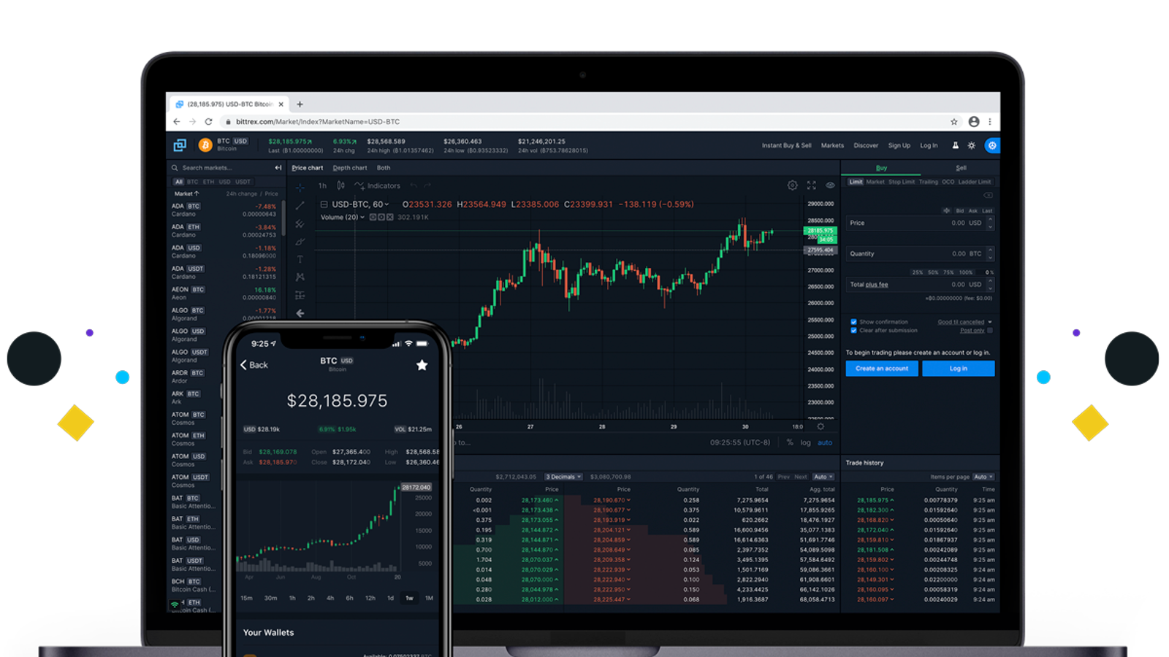The image size is (1169, 657).
Task: Clear the order form with backspace icon
Action: click(988, 195)
